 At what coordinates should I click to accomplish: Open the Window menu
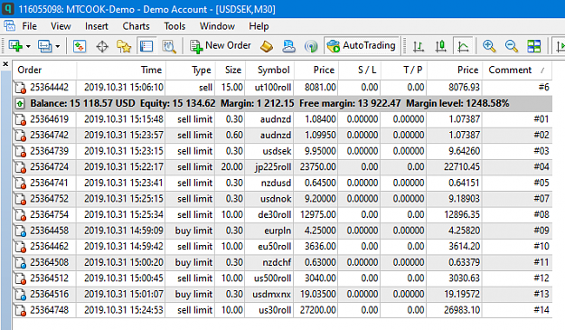point(217,26)
